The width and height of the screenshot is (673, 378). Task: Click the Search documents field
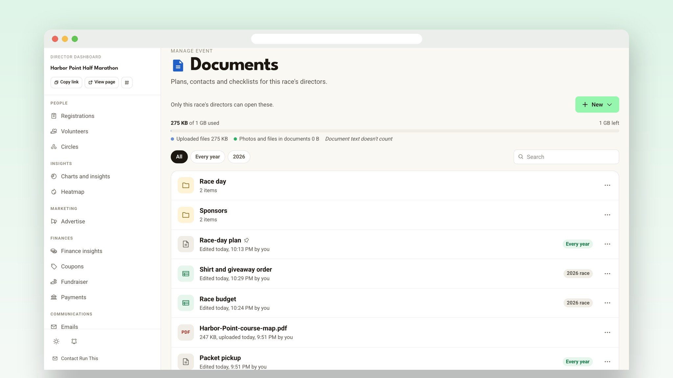(x=566, y=157)
